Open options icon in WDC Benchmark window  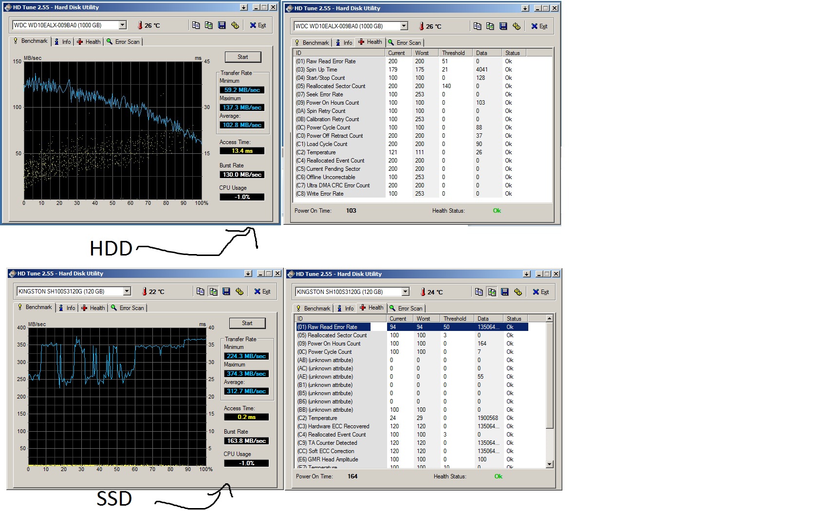tap(235, 25)
